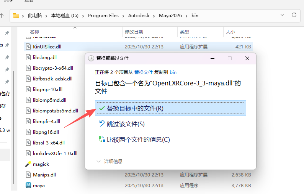The width and height of the screenshot is (304, 194).
Task: Navigate to Maya2026 breadcrumb
Action: (x=170, y=16)
